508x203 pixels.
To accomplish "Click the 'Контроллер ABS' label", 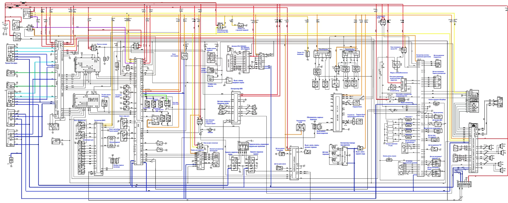I will pyautogui.click(x=236, y=89).
